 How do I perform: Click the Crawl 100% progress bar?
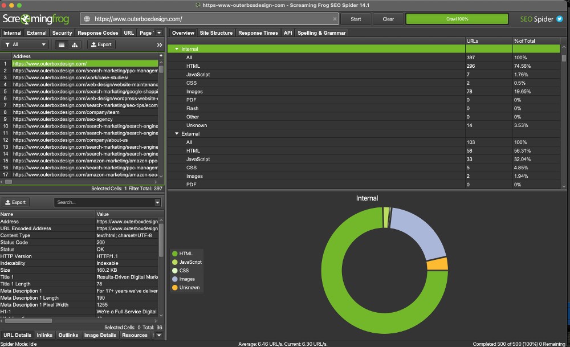click(457, 19)
